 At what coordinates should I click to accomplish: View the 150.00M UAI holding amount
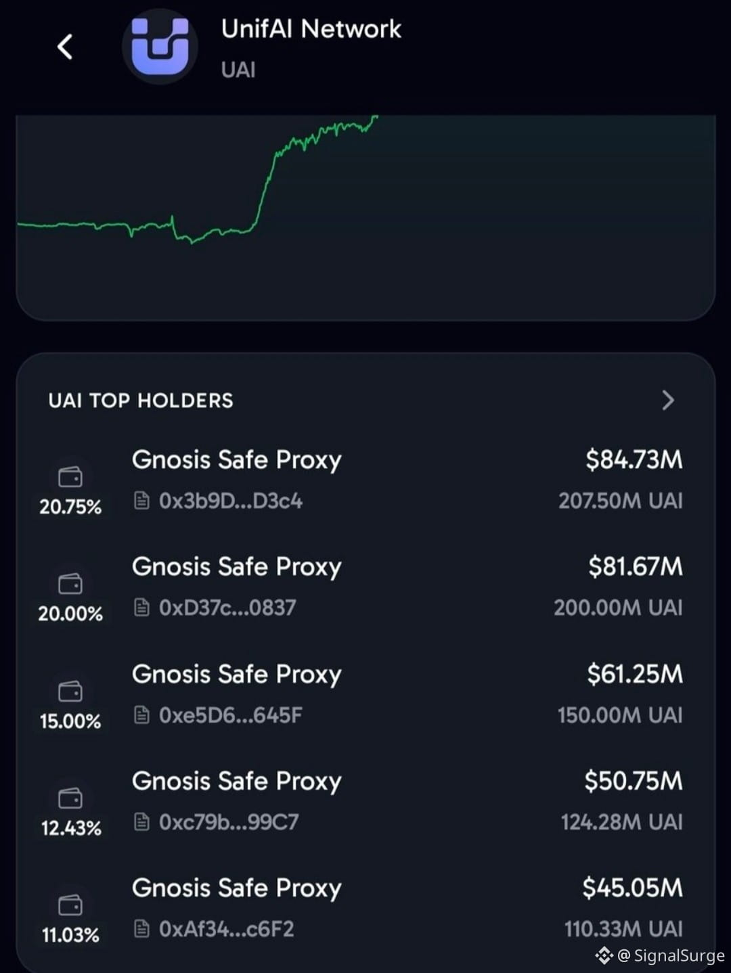(x=620, y=715)
